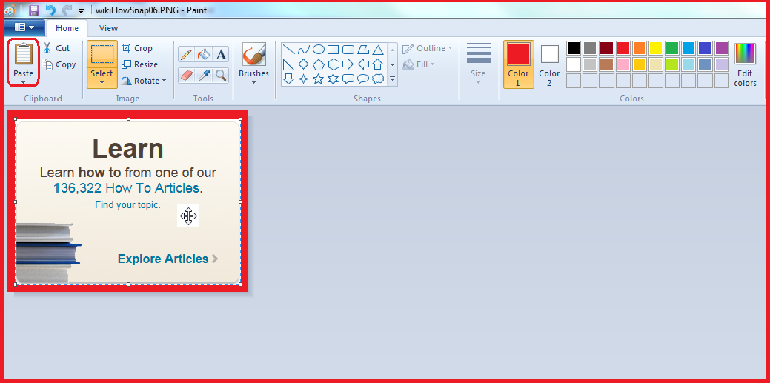
Task: Choose the Hexagon shape
Action: (333, 64)
